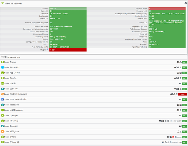Click the gears icon in Santé Infos & Localisation row

pos(180,100)
